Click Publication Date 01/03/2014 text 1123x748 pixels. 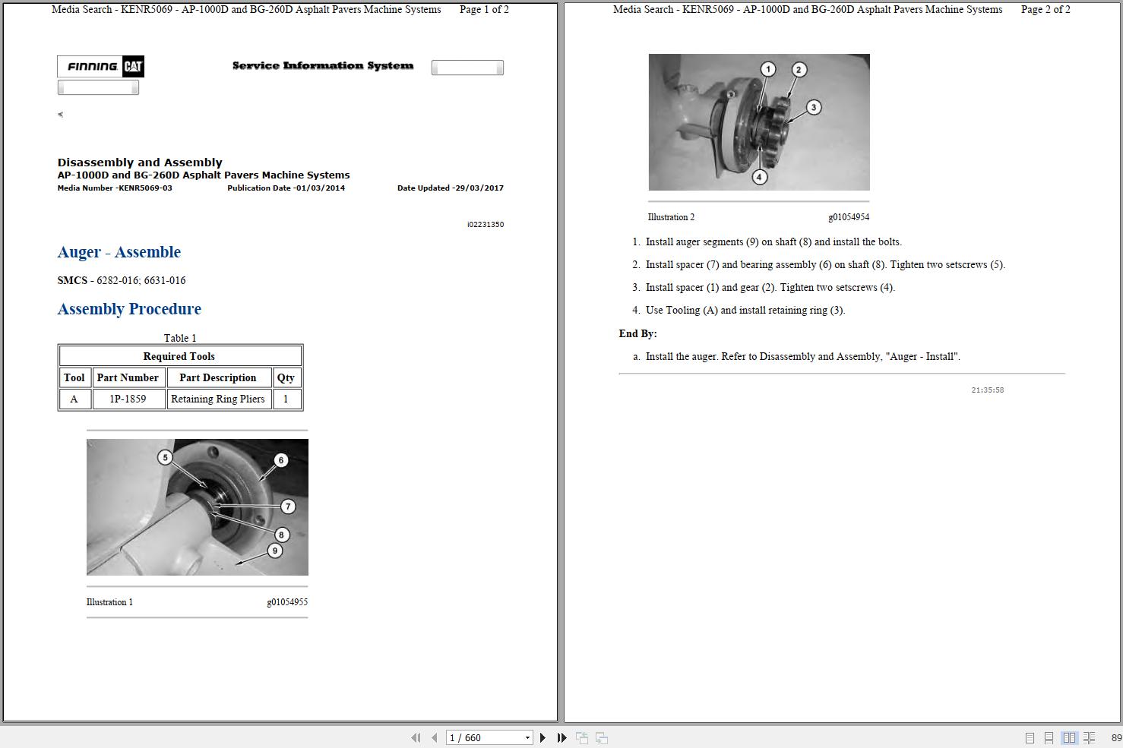(x=286, y=188)
